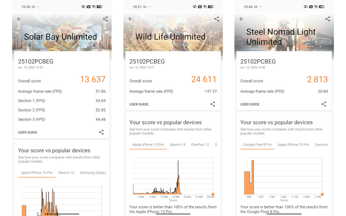Choose Xiaomi 14 tab under Wild Life
The height and width of the screenshot is (216, 346).
(177, 145)
